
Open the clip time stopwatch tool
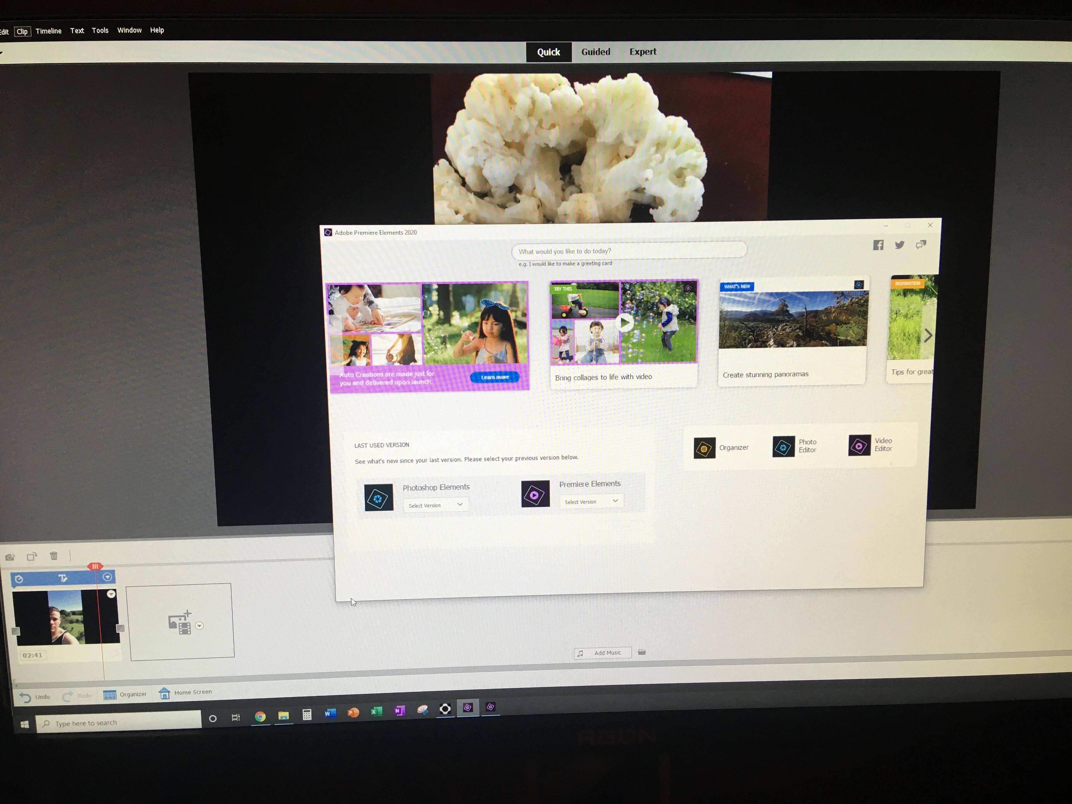coord(19,579)
